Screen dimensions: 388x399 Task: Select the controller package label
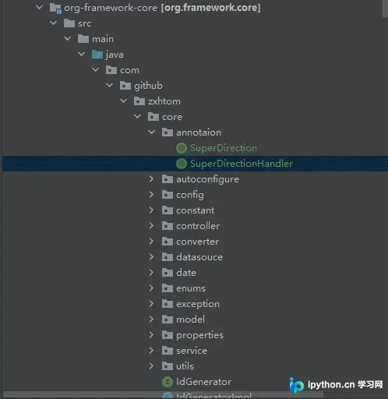click(x=198, y=226)
